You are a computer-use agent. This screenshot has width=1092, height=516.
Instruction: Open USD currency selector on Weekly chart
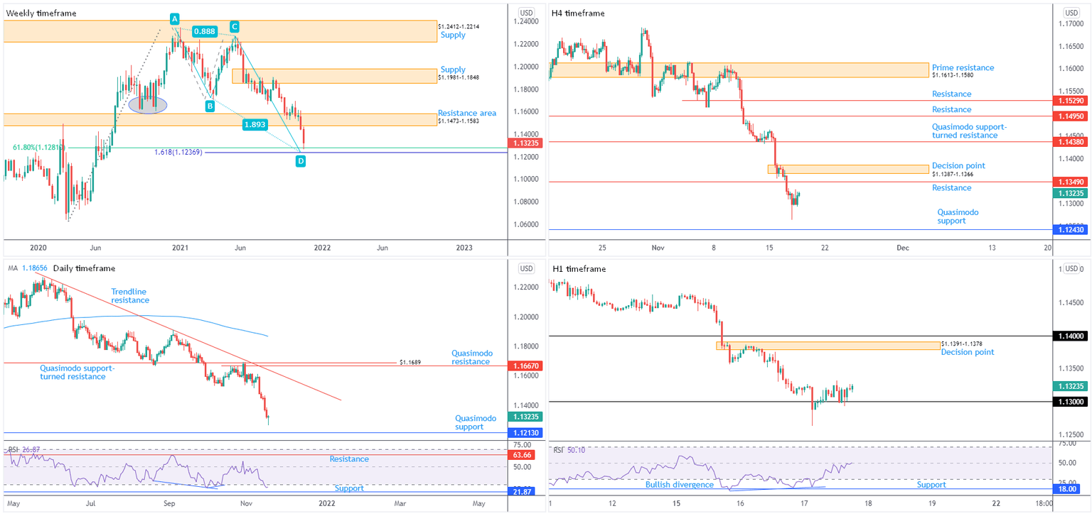(526, 13)
